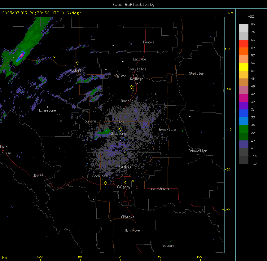This screenshot has width=267, height=261.
Task: Click the Vulcan label
Action: (x=168, y=246)
